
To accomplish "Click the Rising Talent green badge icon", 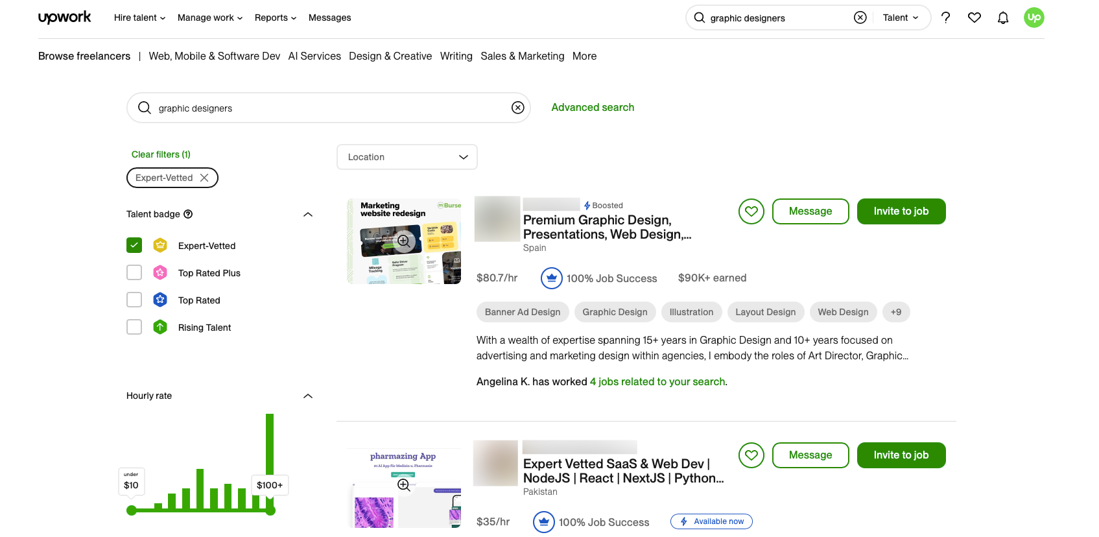I will click(160, 327).
